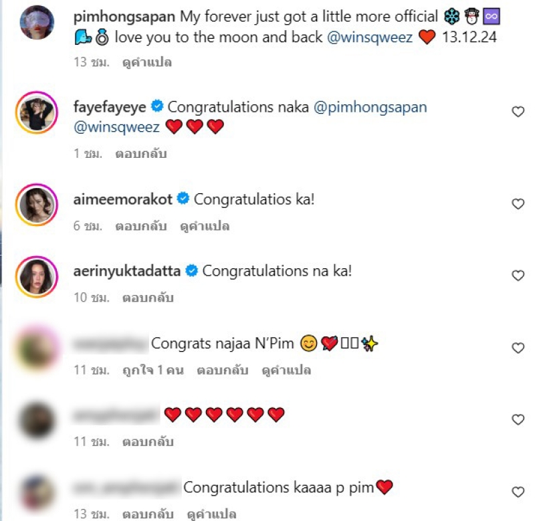Like aimeemorakot's comment with heart icon
Screen dimensions: 535x521
518,204
